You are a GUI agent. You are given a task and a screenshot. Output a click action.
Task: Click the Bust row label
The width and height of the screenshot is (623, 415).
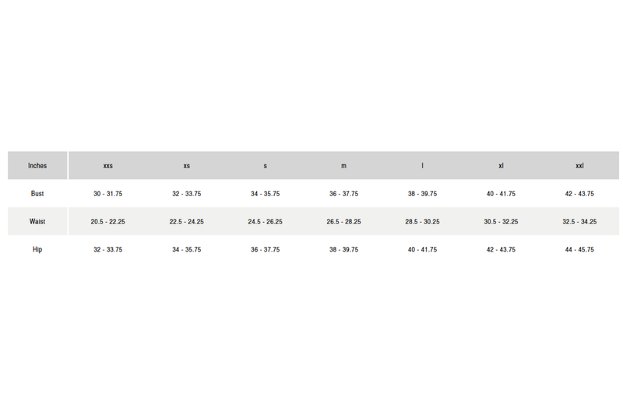tap(37, 194)
